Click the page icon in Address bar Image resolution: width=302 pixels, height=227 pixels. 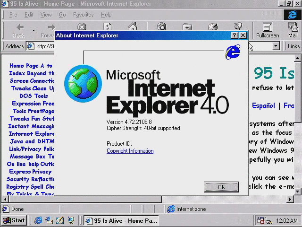point(30,46)
